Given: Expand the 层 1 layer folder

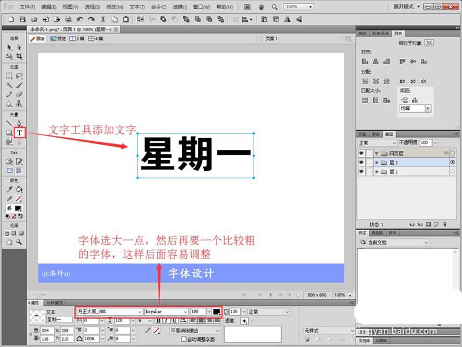Looking at the screenshot, I should [377, 172].
